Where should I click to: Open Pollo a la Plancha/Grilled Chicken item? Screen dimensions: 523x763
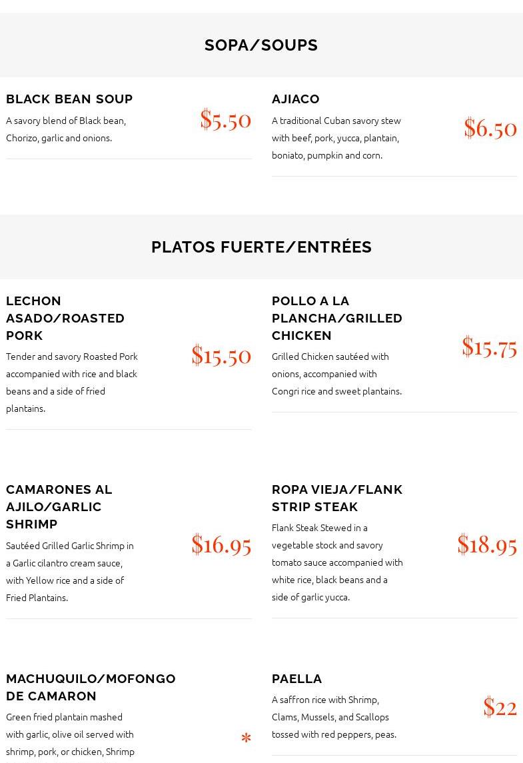336,318
